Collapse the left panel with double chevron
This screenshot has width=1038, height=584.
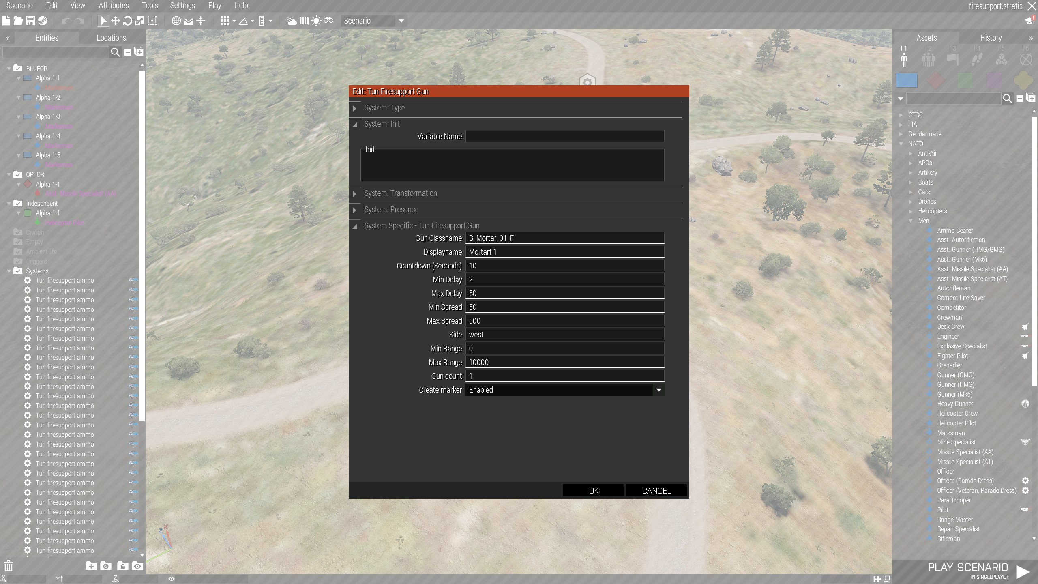click(7, 38)
